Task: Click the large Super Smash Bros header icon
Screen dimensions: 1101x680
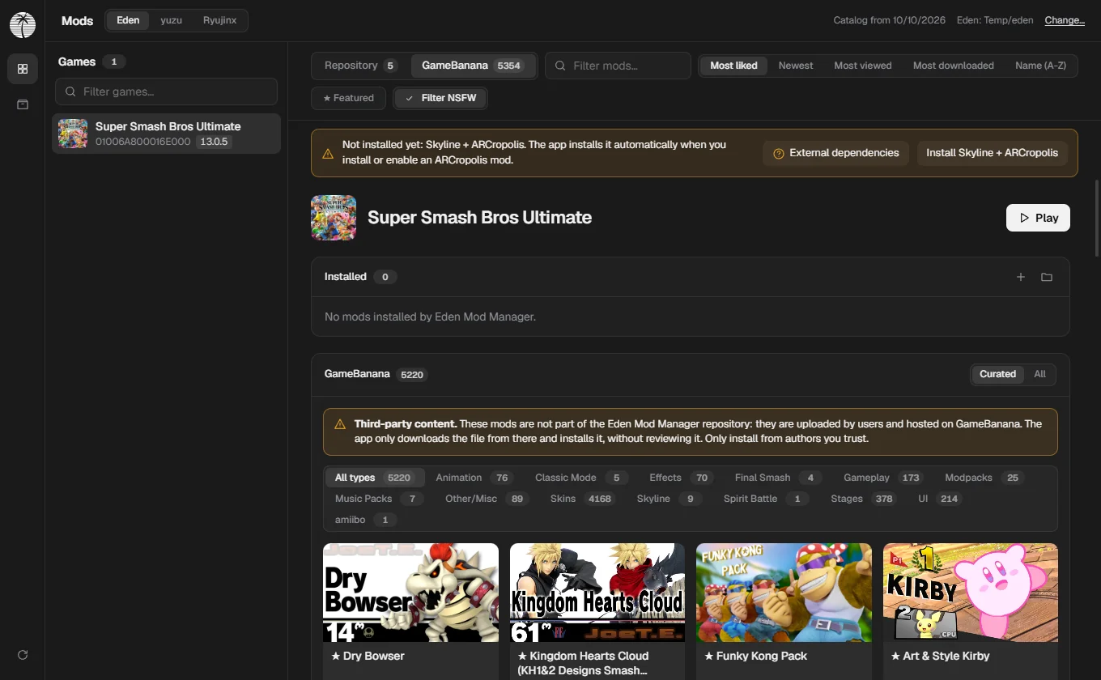Action: coord(334,218)
